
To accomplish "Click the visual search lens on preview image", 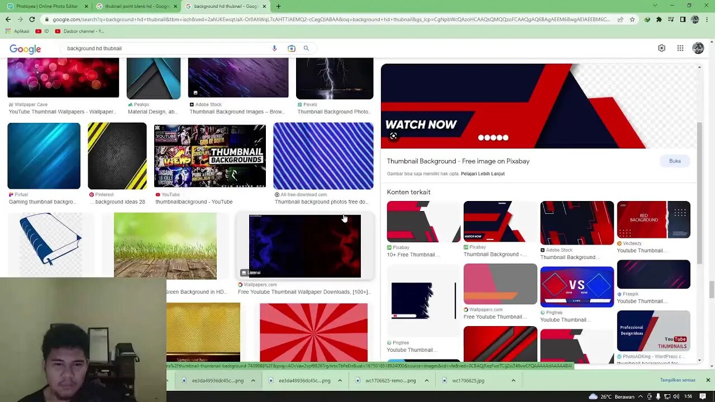I will pos(393,136).
